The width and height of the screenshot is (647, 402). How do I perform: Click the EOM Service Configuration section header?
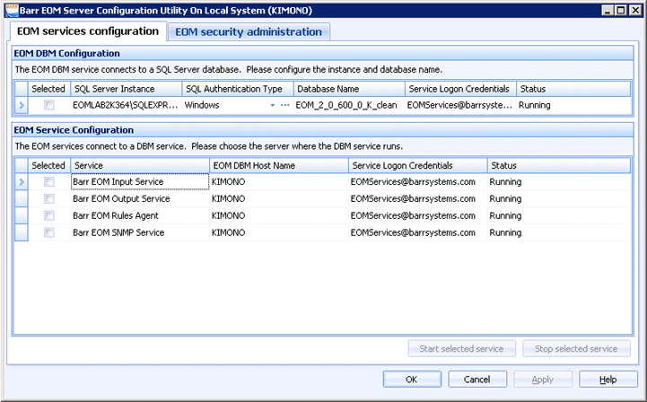323,130
